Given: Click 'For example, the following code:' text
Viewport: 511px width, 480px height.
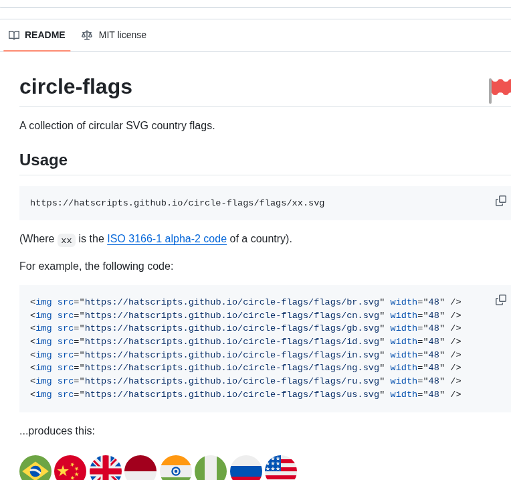Looking at the screenshot, I should coord(96,266).
